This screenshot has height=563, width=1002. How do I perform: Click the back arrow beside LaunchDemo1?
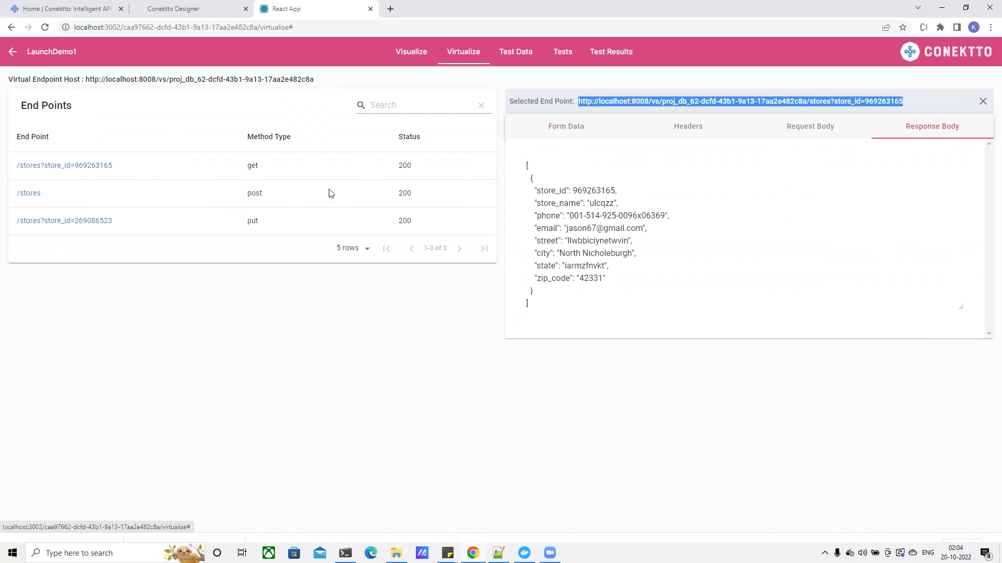13,52
